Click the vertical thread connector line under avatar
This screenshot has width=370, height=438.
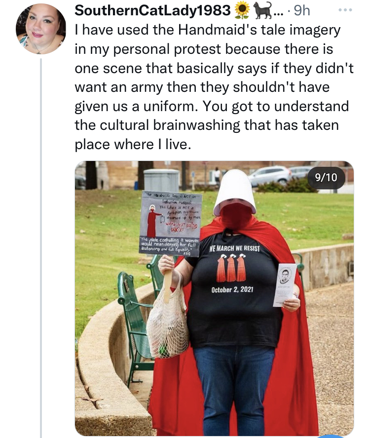pyautogui.click(x=41, y=248)
